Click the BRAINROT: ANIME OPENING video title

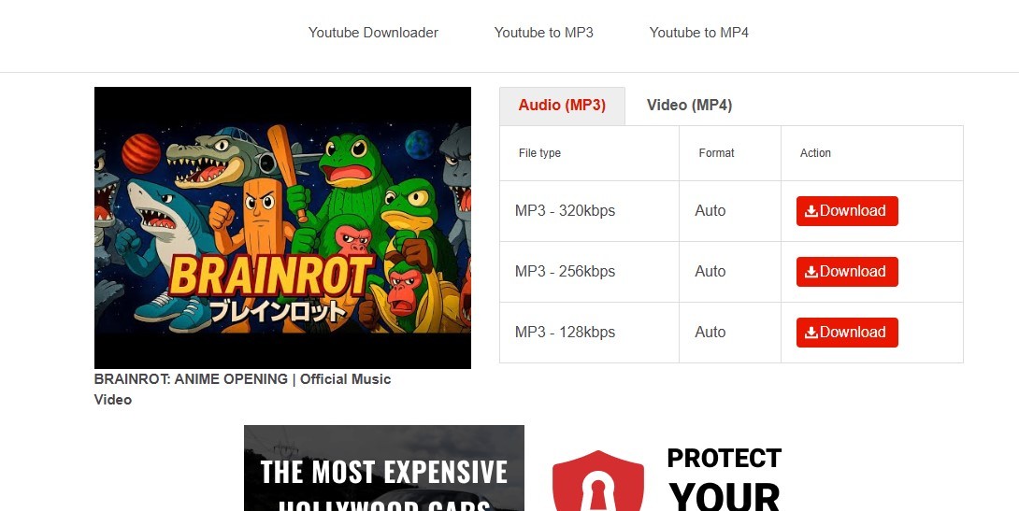click(242, 389)
